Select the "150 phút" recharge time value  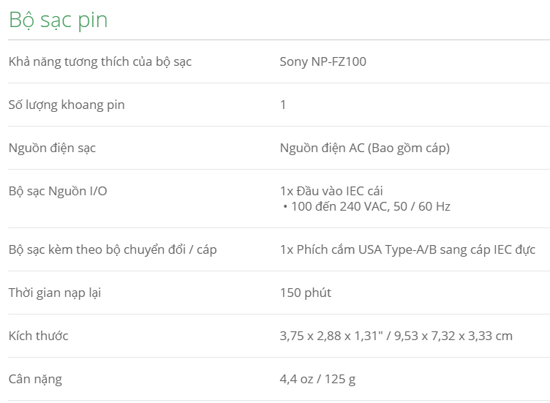[305, 293]
